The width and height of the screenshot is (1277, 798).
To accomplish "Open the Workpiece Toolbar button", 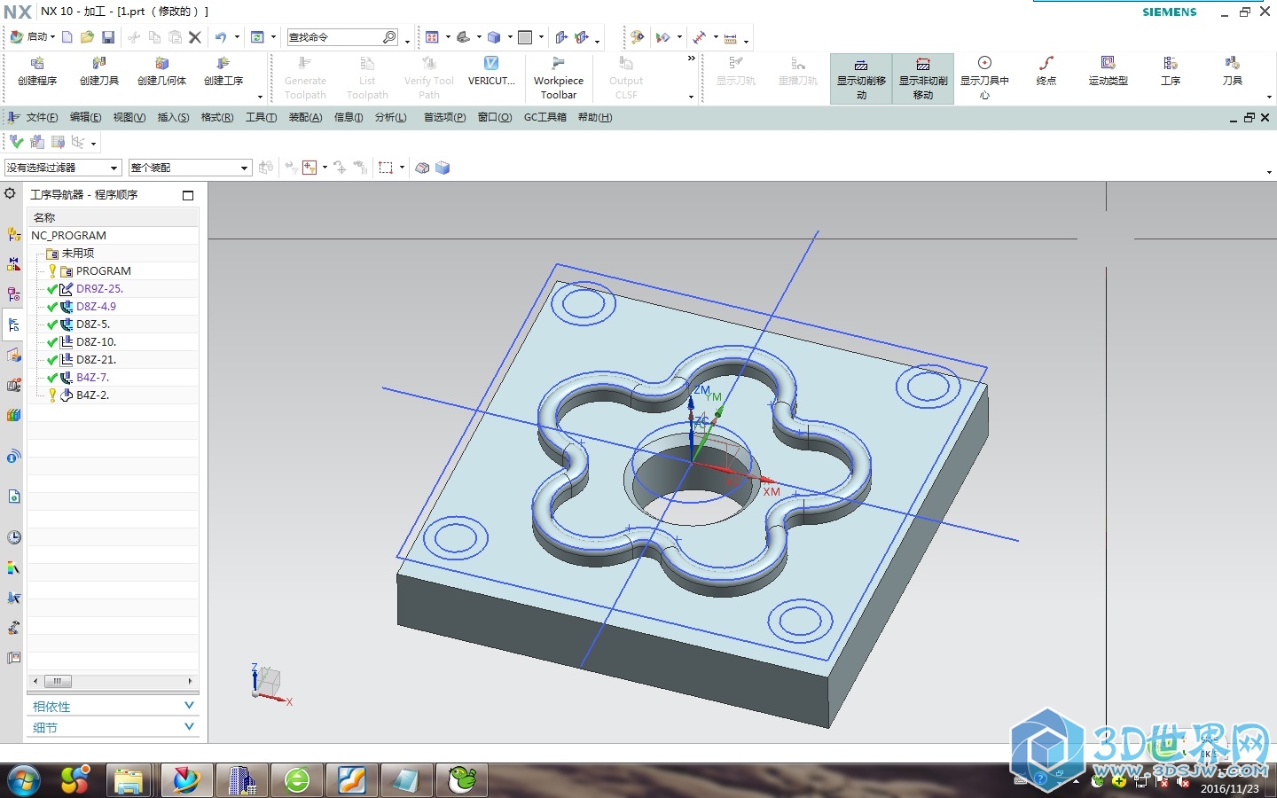I will click(x=558, y=78).
